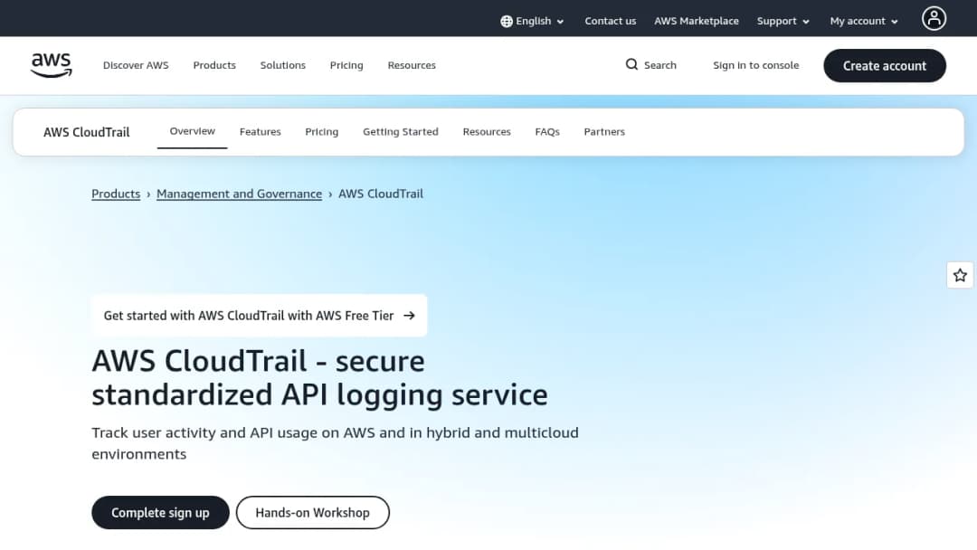The height and width of the screenshot is (550, 977).
Task: Click the Search field label
Action: [x=659, y=65]
